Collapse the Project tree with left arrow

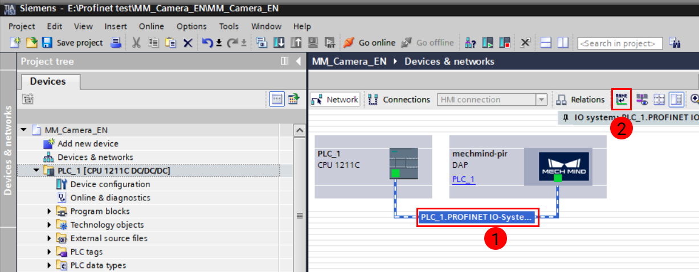tap(299, 61)
